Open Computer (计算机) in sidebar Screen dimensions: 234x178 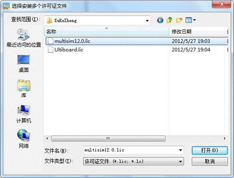(24, 114)
